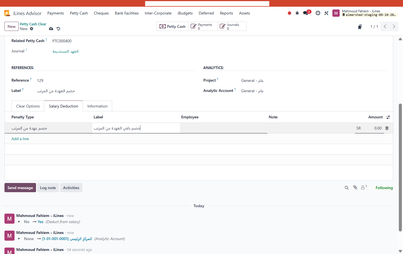
Task: Open the Petty Cash menu
Action: tap(79, 13)
